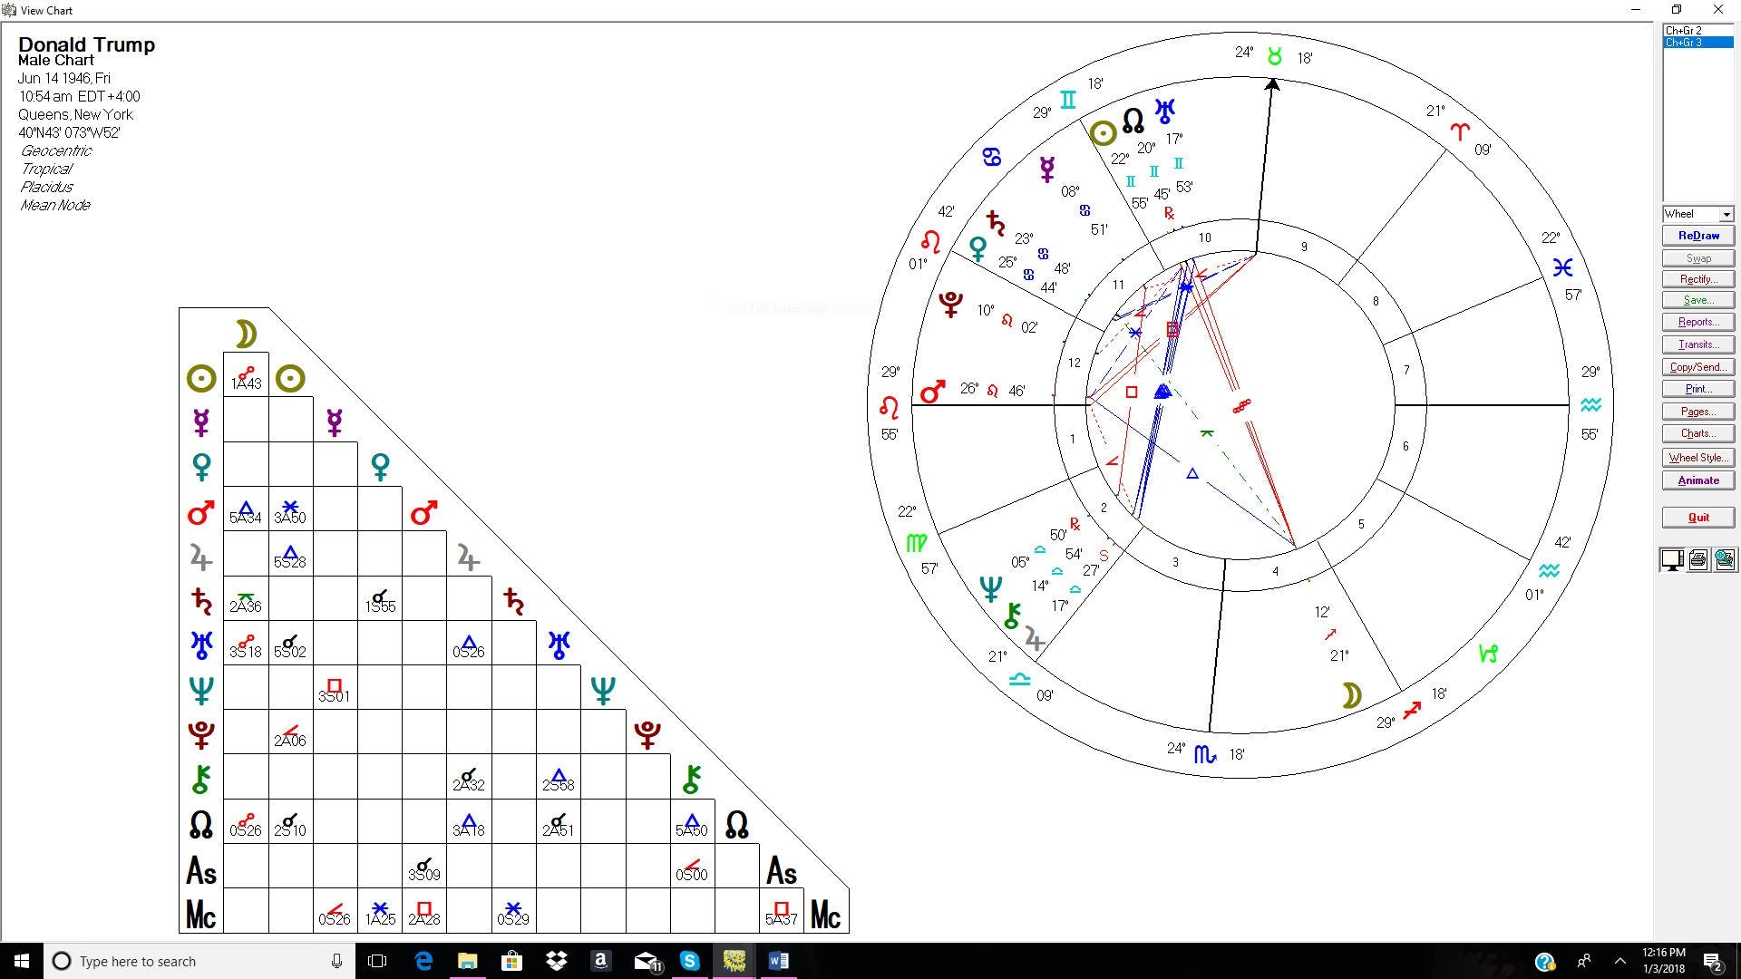Select Ch+Gr 2 in the chart list
Image resolution: width=1741 pixels, height=979 pixels.
click(x=1684, y=31)
